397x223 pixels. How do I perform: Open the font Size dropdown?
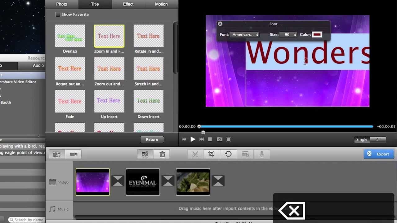click(x=288, y=35)
